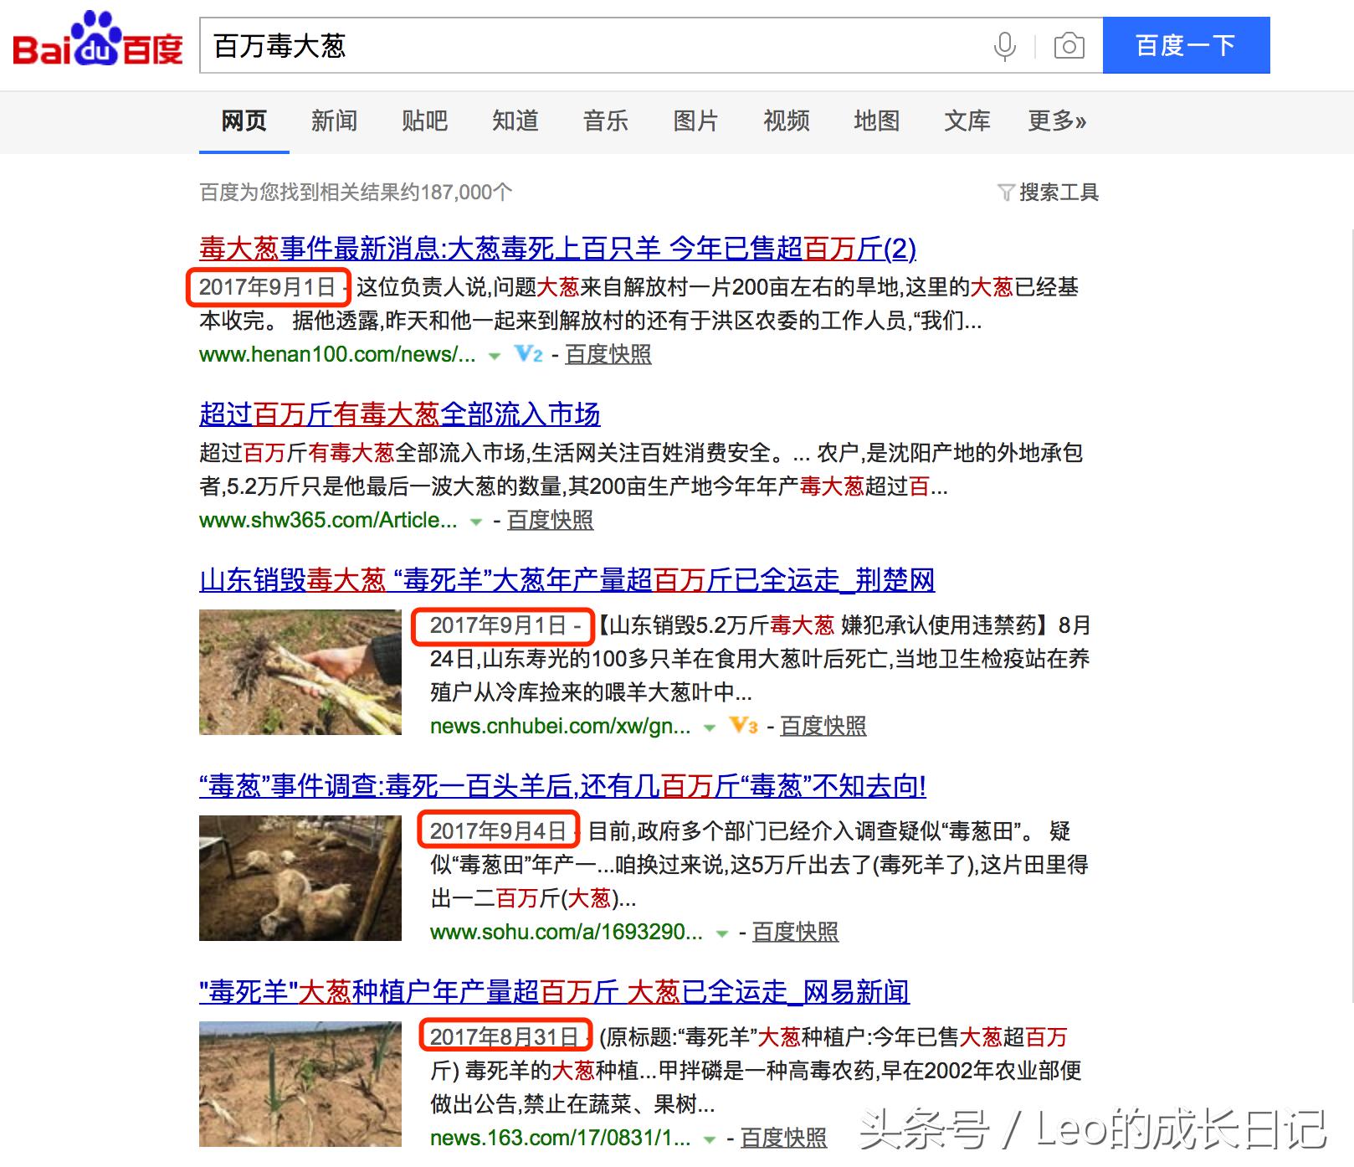Switch to the 新闻 tab

pyautogui.click(x=334, y=121)
